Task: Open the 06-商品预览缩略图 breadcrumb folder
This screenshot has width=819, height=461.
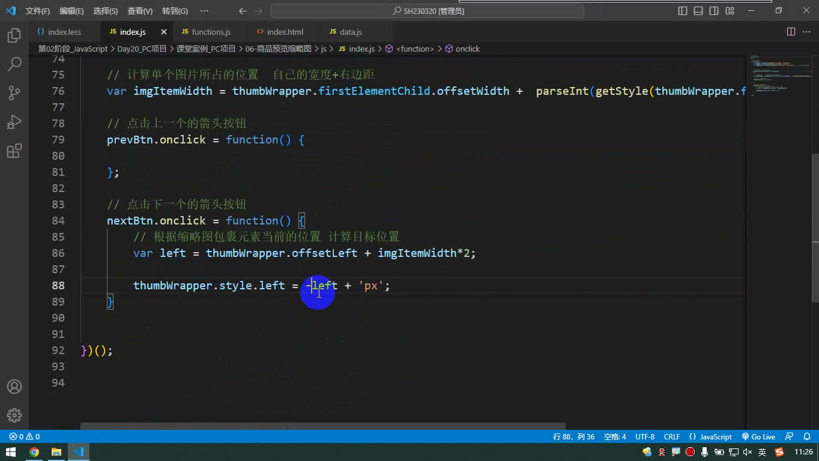Action: pos(279,49)
